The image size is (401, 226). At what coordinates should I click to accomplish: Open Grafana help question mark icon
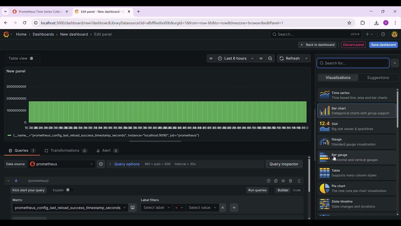pyautogui.click(x=383, y=34)
